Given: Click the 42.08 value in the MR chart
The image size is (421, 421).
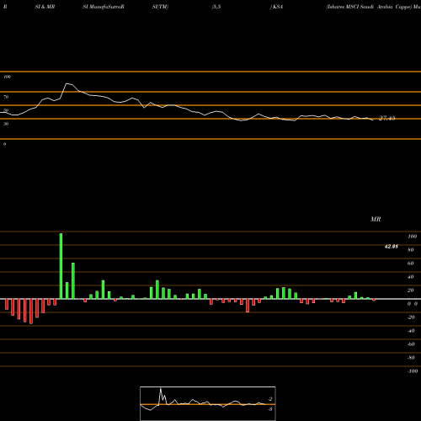Looking at the screenshot, I should pyautogui.click(x=392, y=247).
